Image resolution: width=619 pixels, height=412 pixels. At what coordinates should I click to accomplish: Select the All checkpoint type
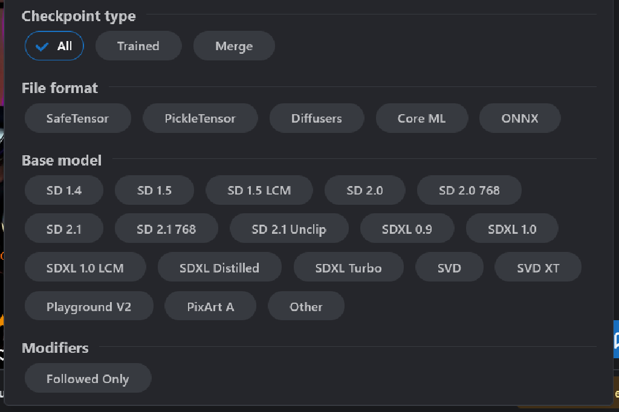pyautogui.click(x=54, y=45)
